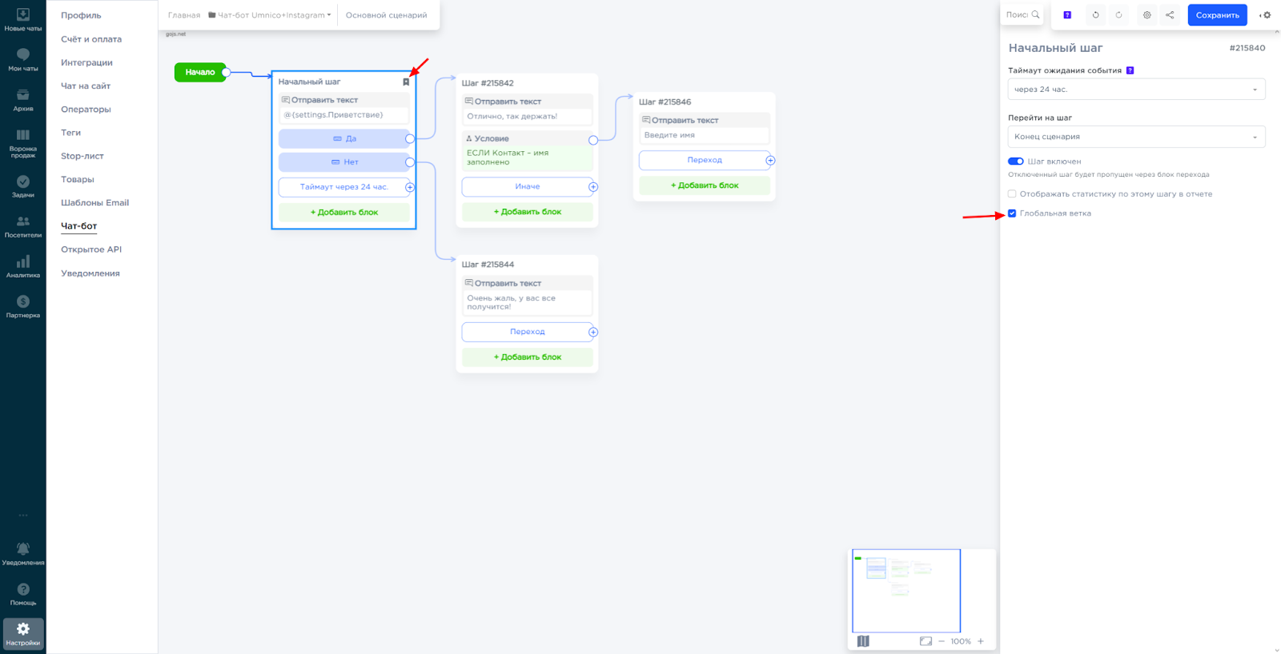Open Воронка продаж in the left sidebar
The image size is (1281, 654).
coord(23,143)
